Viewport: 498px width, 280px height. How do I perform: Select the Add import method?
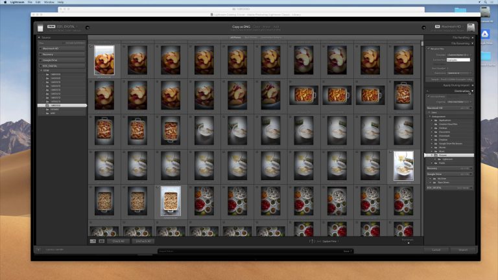pyautogui.click(x=276, y=27)
